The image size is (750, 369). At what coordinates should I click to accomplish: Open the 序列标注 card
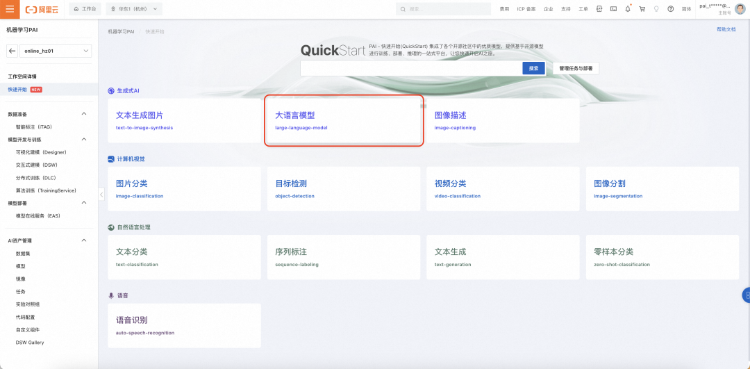pos(344,257)
